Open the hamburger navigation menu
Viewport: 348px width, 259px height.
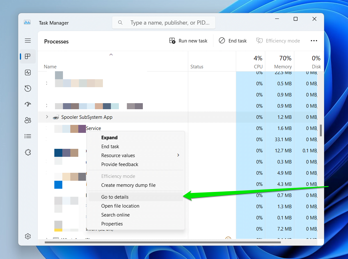pos(28,41)
